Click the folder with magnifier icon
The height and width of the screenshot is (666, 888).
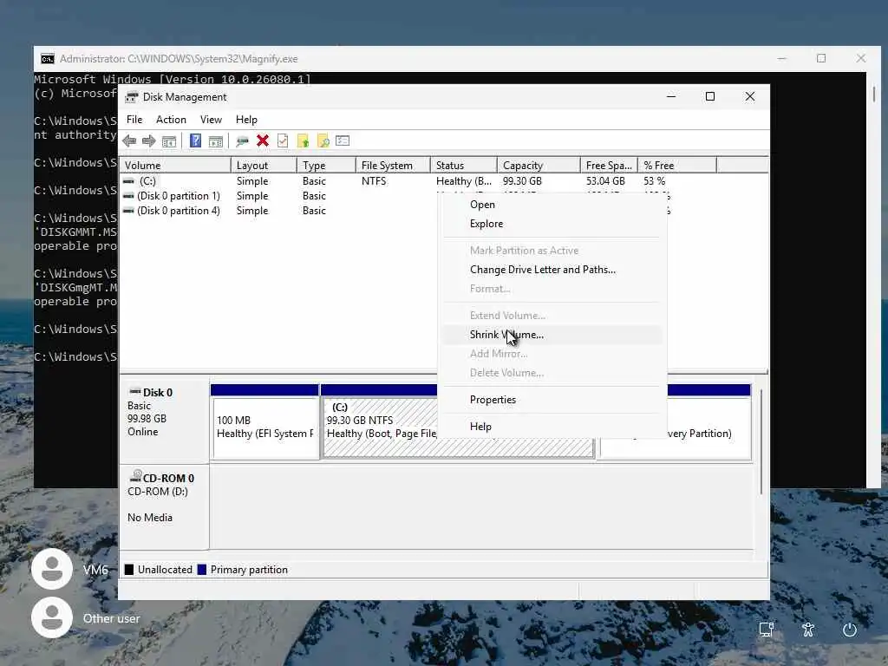coord(323,140)
